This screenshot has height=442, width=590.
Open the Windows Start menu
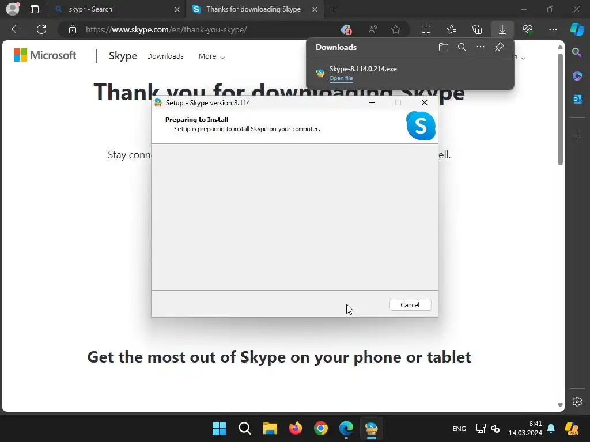[219, 428]
